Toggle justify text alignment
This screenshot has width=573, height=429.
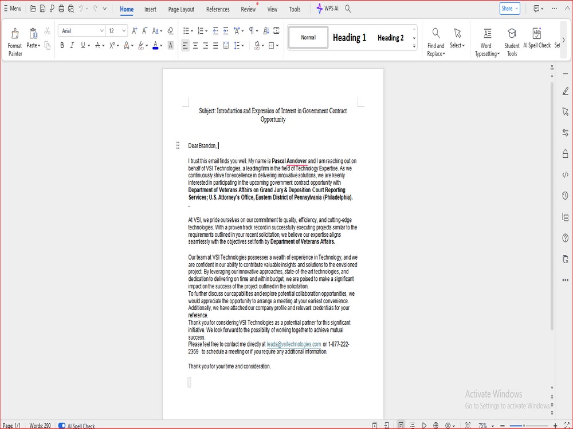tap(215, 46)
